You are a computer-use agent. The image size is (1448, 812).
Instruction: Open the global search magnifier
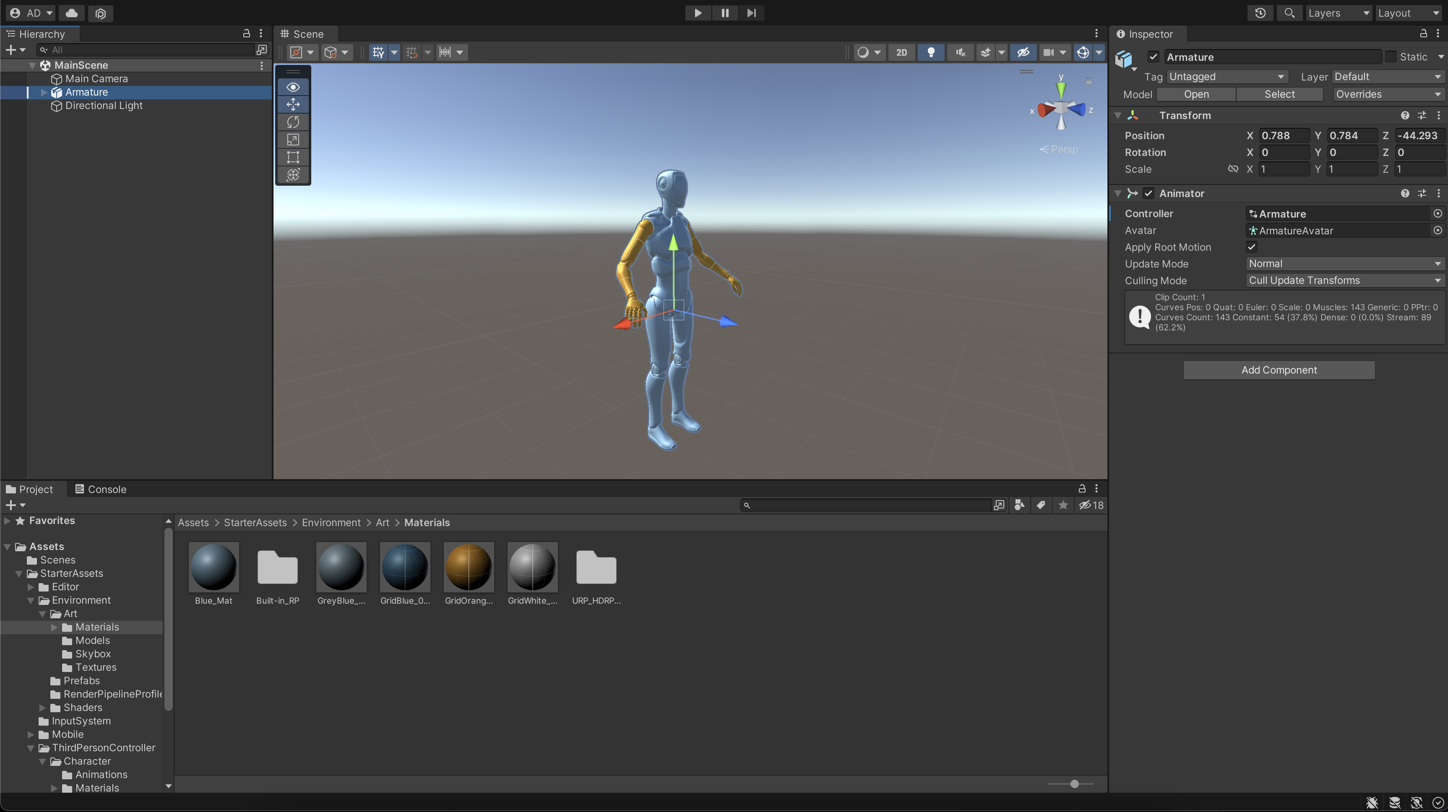coord(1289,13)
